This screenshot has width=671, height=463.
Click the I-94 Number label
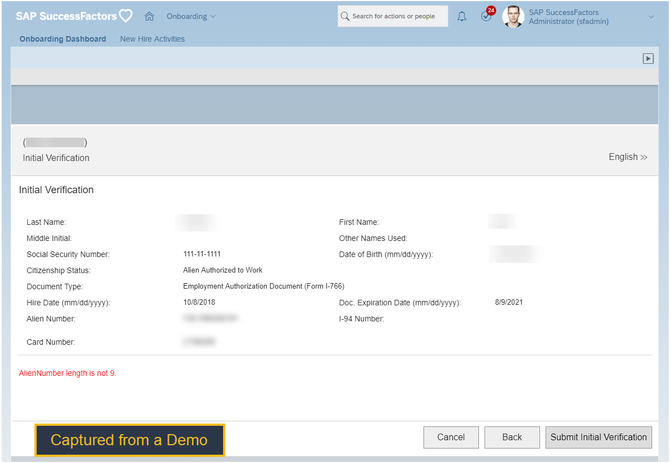point(361,319)
